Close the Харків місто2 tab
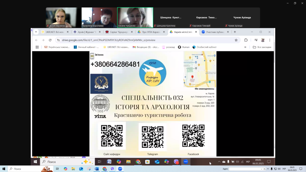Viewport: 306px width, 172px height. (196, 32)
